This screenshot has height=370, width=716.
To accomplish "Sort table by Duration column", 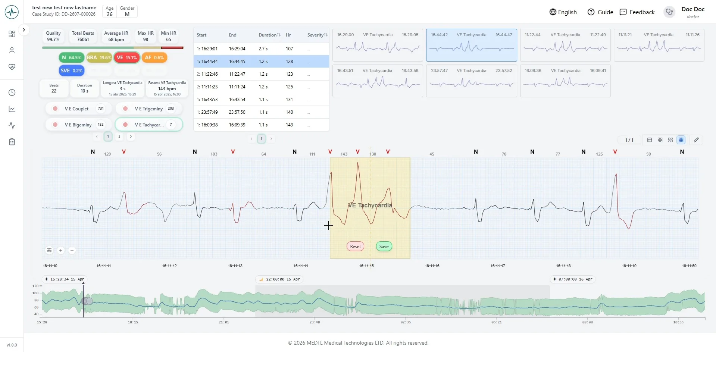I will (269, 35).
